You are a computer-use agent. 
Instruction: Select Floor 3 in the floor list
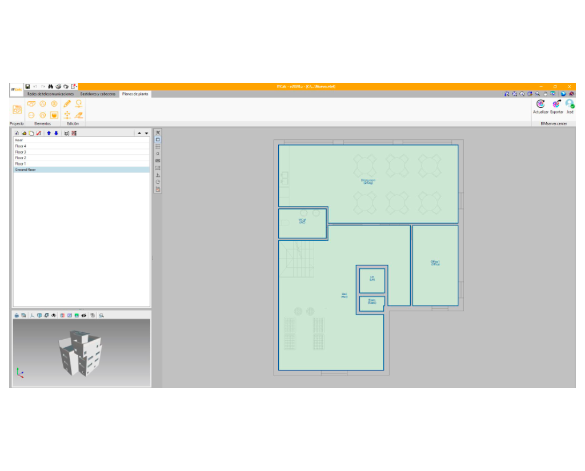[21, 152]
